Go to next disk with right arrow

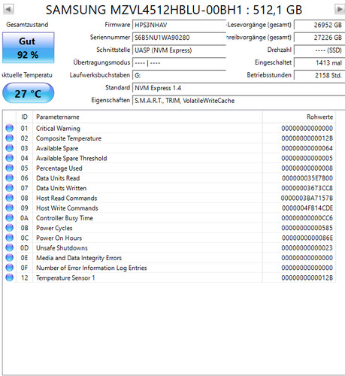pyautogui.click(x=340, y=10)
